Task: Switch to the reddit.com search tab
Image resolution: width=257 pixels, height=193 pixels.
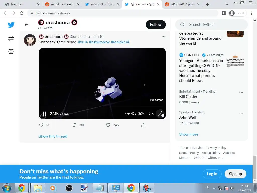Action: coord(62,5)
